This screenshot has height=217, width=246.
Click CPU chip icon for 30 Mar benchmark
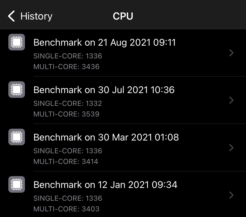tap(17, 137)
